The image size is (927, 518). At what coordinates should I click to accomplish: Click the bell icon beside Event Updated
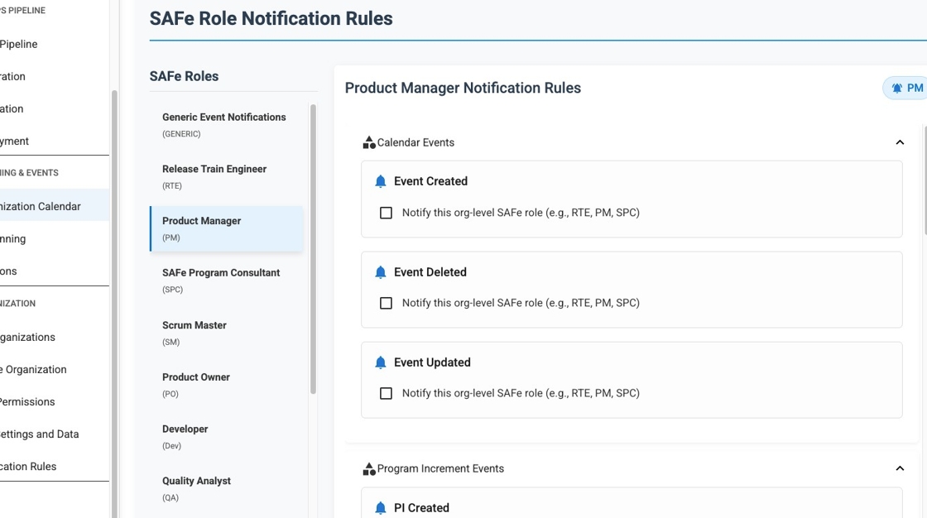(x=381, y=362)
